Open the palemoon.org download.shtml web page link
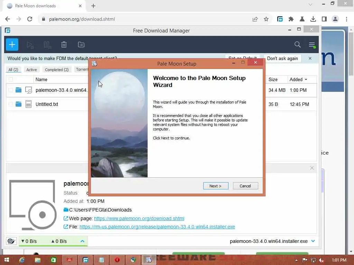354x265 pixels. pyautogui.click(x=139, y=218)
